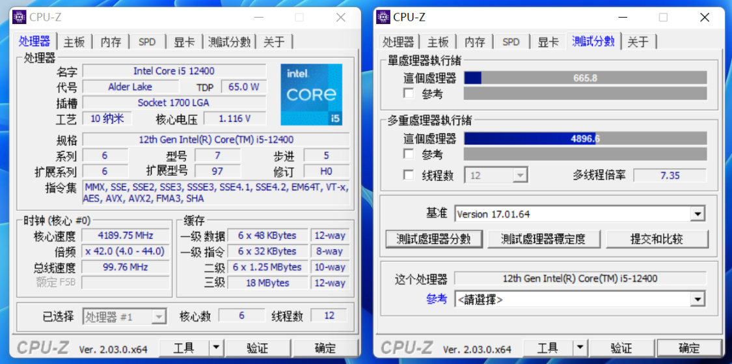Open 内存 tab in right window
Image resolution: width=732 pixels, height=364 pixels.
point(474,42)
